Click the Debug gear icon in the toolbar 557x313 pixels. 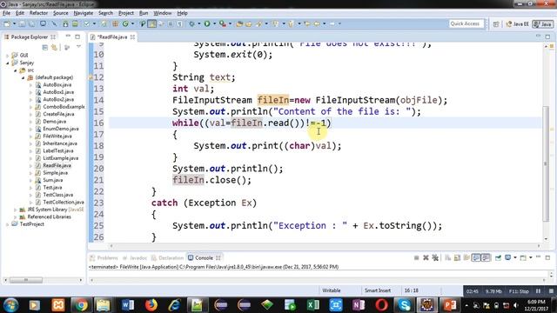(x=191, y=23)
